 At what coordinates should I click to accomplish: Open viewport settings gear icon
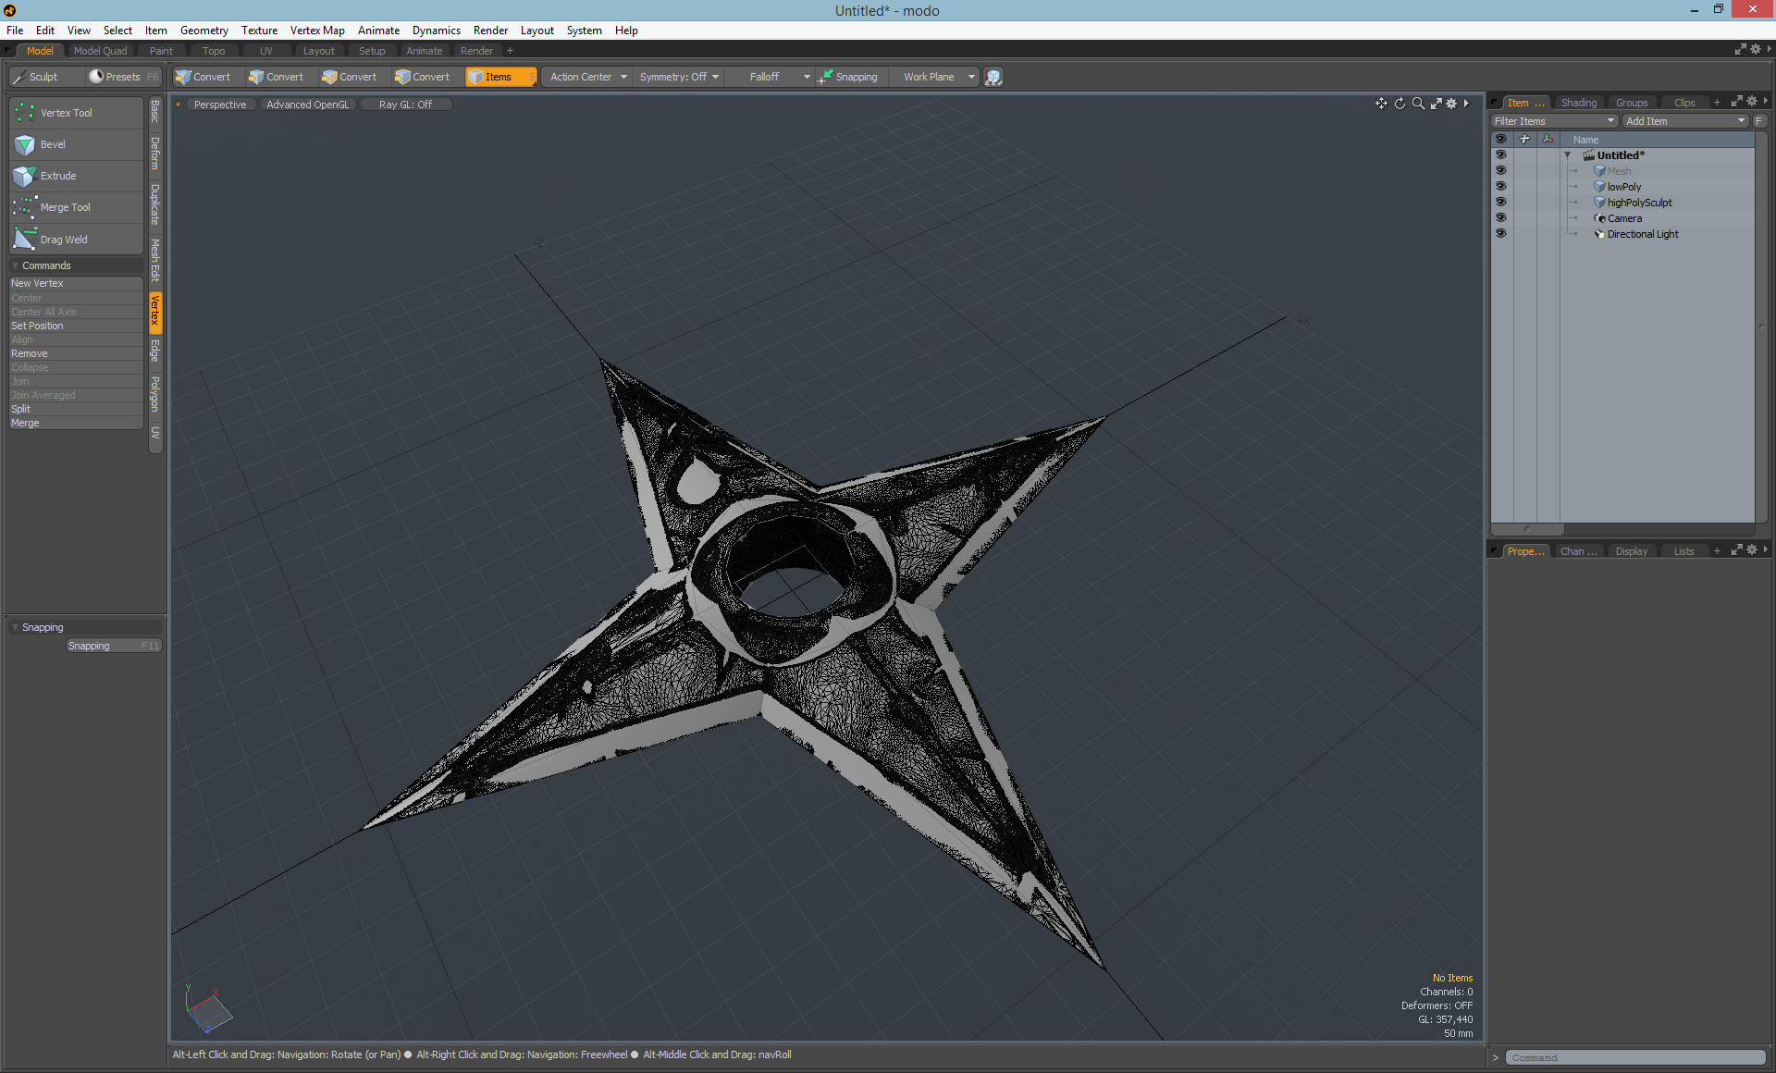(x=1451, y=104)
